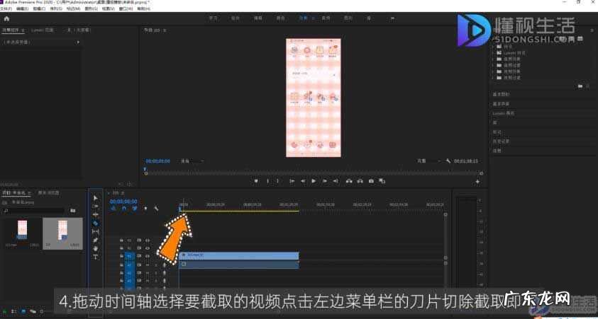Select the Razor blade tool
598x319 pixels.
tap(95, 224)
